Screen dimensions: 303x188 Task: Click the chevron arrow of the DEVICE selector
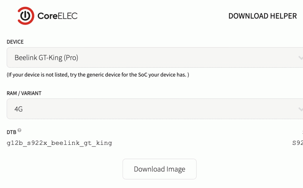pyautogui.click(x=301, y=58)
